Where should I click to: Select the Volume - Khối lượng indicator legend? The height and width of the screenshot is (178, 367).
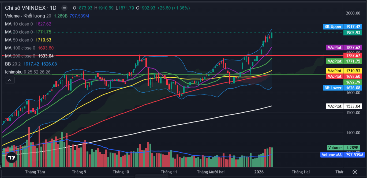click(25, 16)
